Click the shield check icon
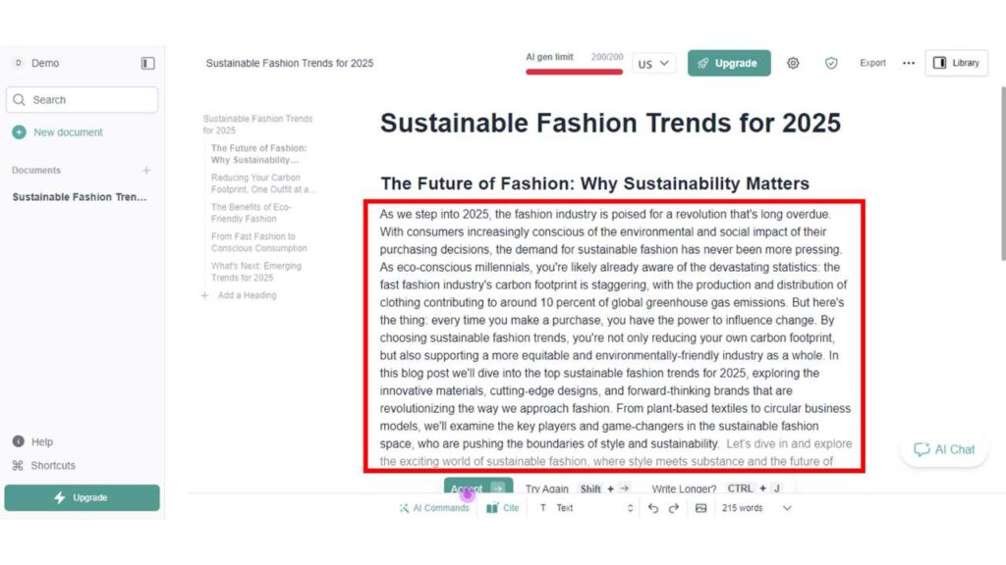The image size is (1006, 565). [831, 63]
